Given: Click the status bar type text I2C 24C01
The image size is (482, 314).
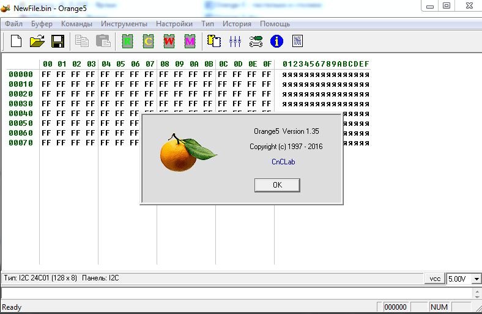Looking at the screenshot, I should (40, 278).
